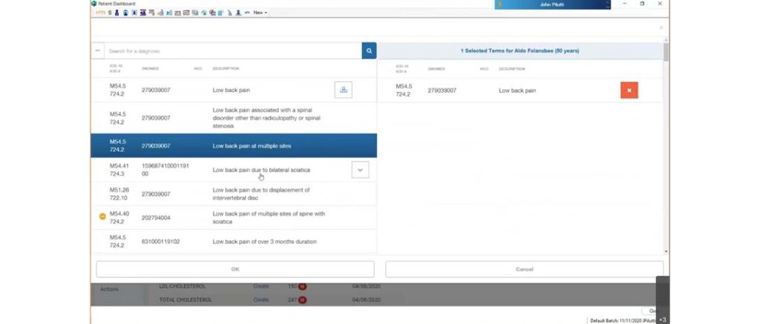Image resolution: width=760 pixels, height=324 pixels.
Task: Click scrollbar down arrow in selected panel
Action: (x=666, y=251)
